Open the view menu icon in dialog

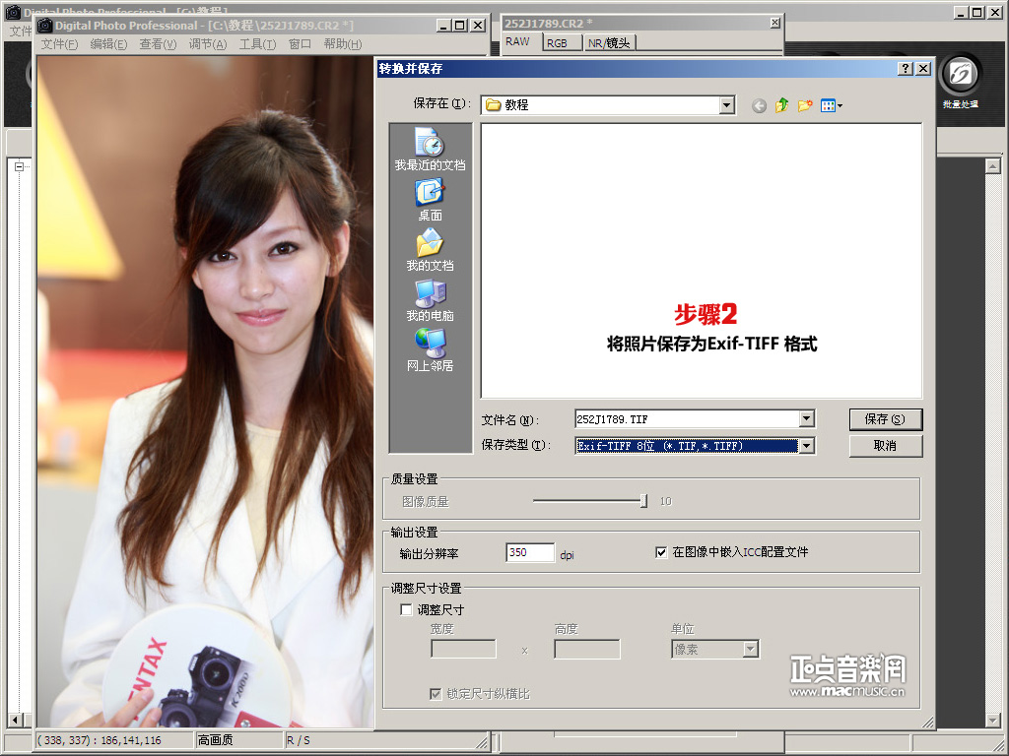(x=831, y=105)
